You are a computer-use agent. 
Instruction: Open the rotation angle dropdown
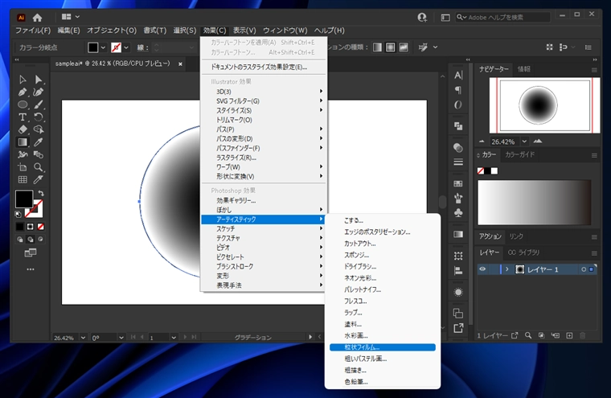click(121, 338)
